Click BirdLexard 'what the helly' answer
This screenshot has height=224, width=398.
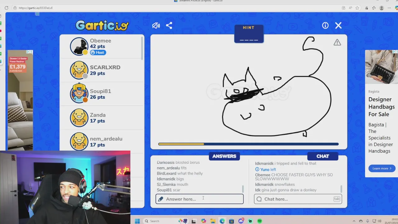click(x=180, y=174)
